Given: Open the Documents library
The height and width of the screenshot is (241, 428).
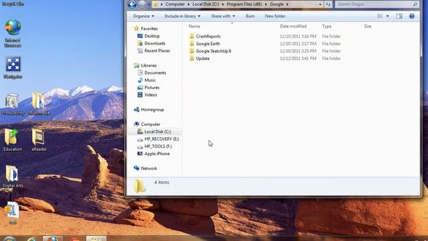Looking at the screenshot, I should point(155,73).
